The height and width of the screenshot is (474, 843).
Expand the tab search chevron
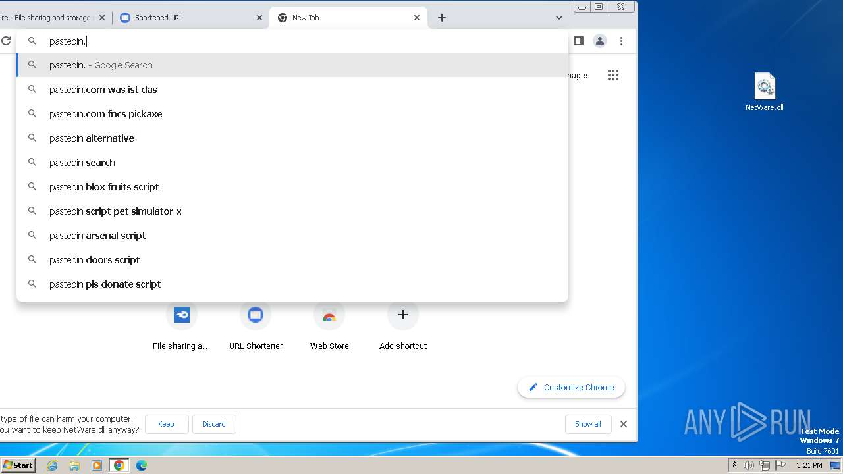[x=559, y=18]
